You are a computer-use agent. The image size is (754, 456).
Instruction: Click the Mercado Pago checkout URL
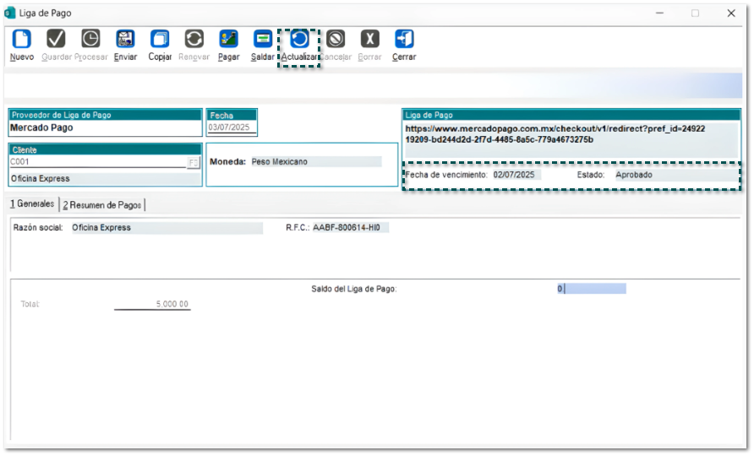(x=555, y=134)
